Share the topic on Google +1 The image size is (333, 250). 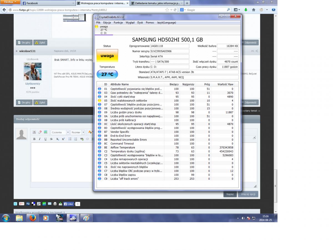pos(22,204)
